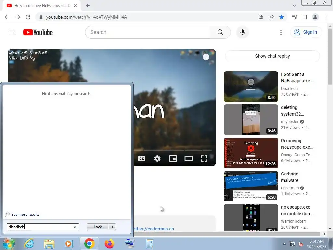The width and height of the screenshot is (333, 250).
Task: Focus the YouTube search box
Action: pyautogui.click(x=148, y=32)
